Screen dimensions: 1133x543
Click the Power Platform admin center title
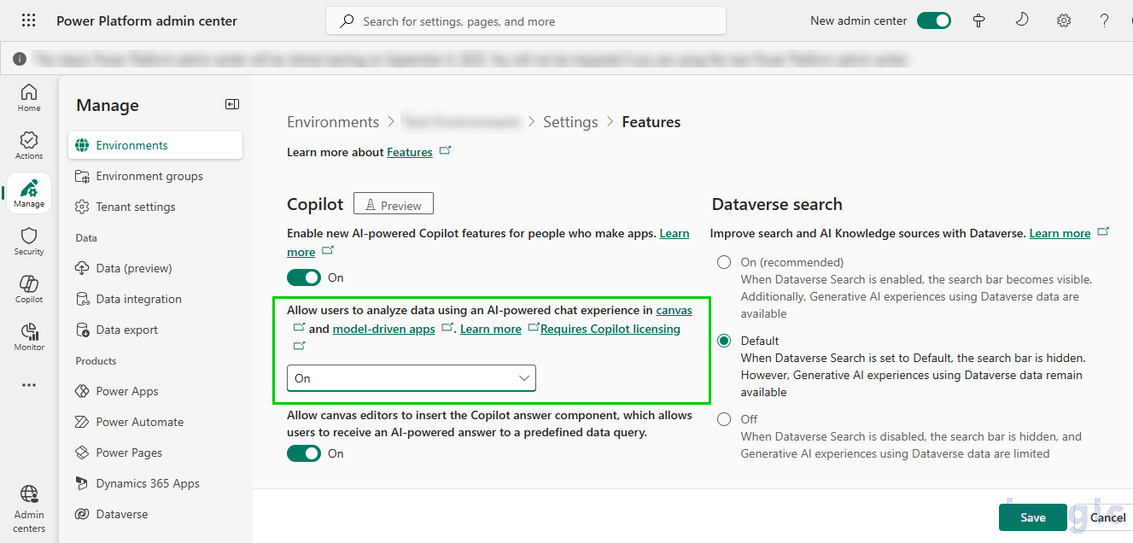click(147, 20)
